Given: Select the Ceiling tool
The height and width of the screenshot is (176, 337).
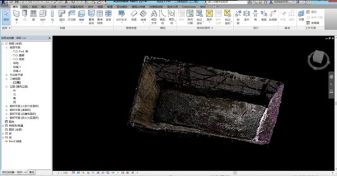Looking at the screenshot, I should point(72,16).
